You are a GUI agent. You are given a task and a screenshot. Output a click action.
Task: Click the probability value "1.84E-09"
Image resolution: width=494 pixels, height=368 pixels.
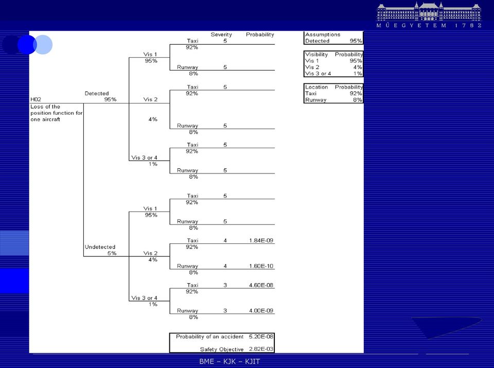[261, 241]
